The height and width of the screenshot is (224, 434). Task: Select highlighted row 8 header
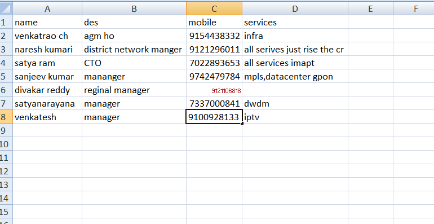coord(6,117)
